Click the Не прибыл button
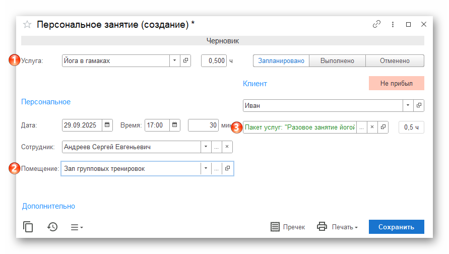The height and width of the screenshot is (254, 449). pyautogui.click(x=396, y=83)
